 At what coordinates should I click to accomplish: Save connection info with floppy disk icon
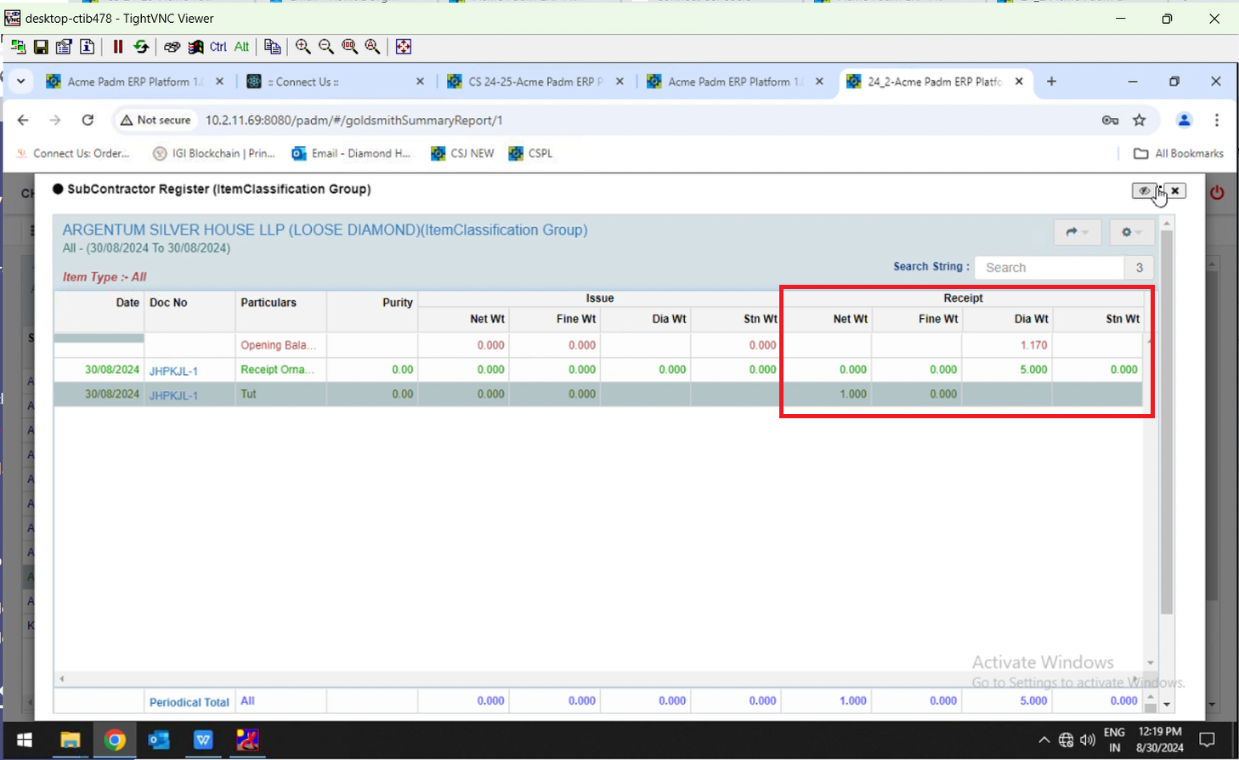click(41, 47)
